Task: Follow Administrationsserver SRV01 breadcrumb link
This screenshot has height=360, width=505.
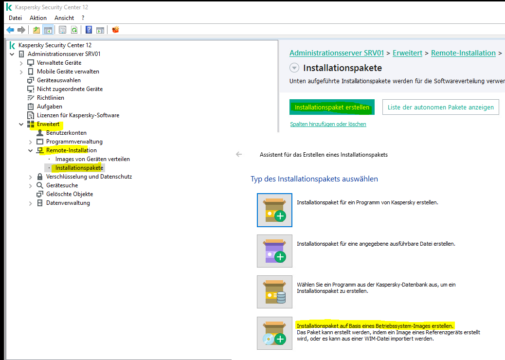Action: click(x=337, y=53)
